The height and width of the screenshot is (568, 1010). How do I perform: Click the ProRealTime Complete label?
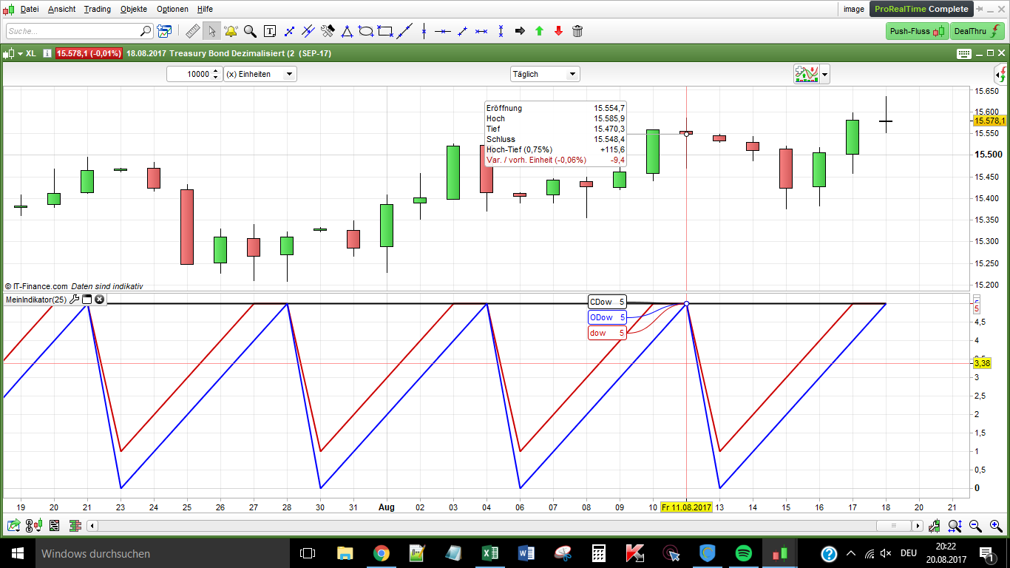[921, 9]
